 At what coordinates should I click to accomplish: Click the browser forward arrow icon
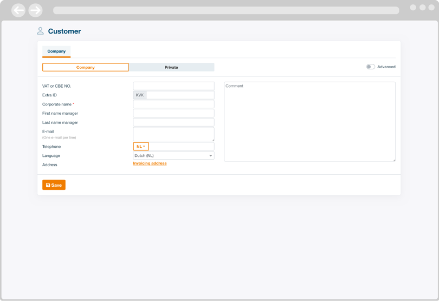pos(35,10)
